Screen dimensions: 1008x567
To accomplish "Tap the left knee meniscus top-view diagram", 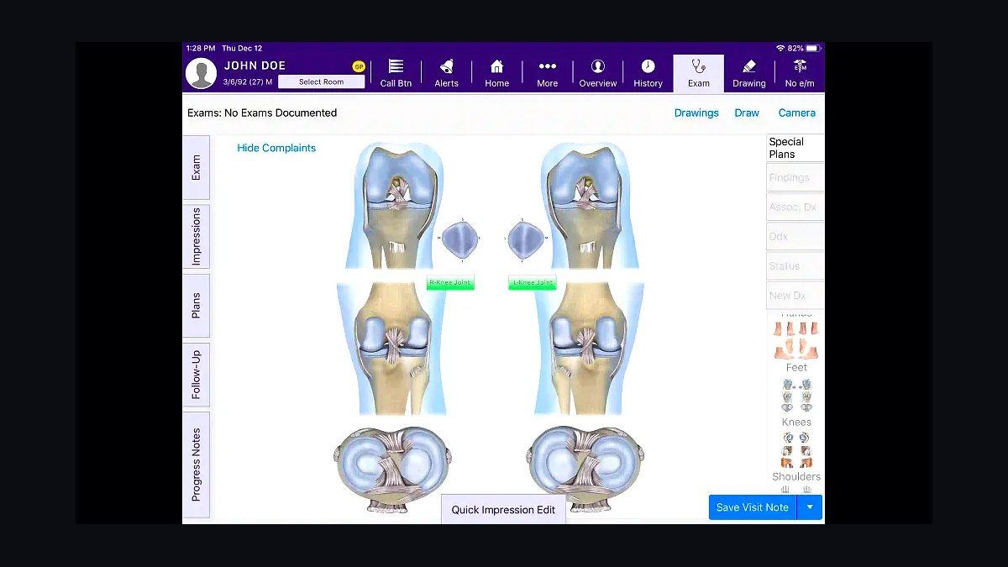I will click(586, 468).
